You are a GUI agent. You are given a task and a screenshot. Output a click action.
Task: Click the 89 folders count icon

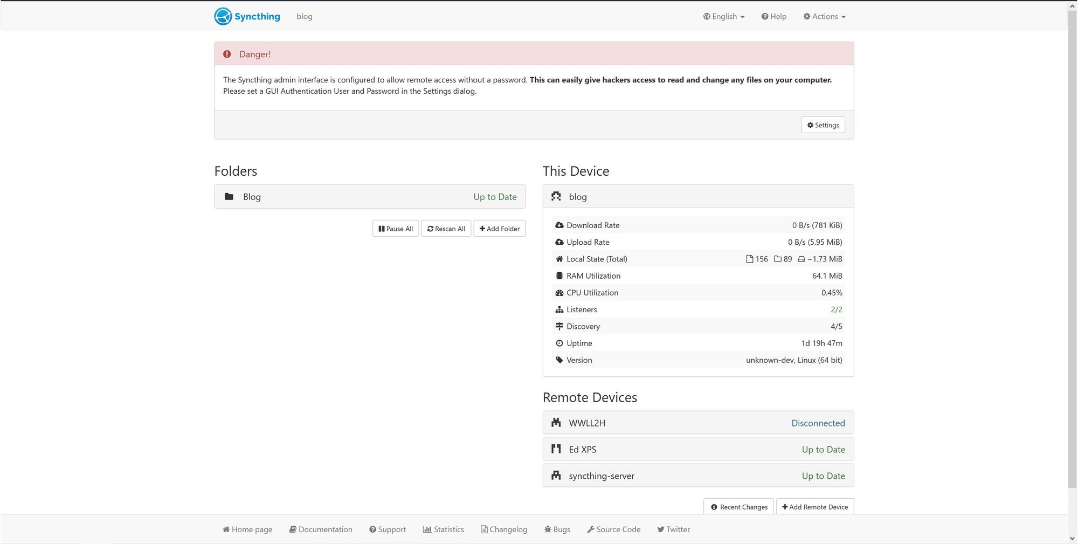click(x=778, y=259)
